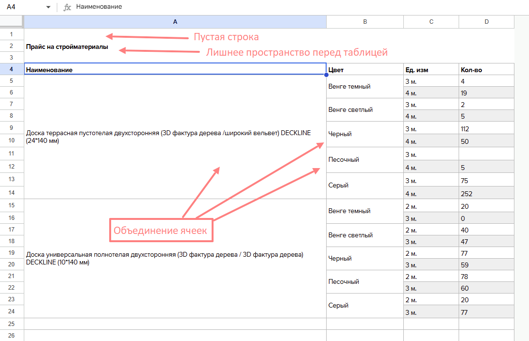Click the cell with quantity 252
Viewport: 529px width, 341px height.
click(x=486, y=193)
